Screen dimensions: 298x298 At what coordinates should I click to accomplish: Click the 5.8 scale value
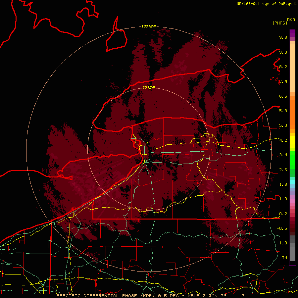coord(283,111)
